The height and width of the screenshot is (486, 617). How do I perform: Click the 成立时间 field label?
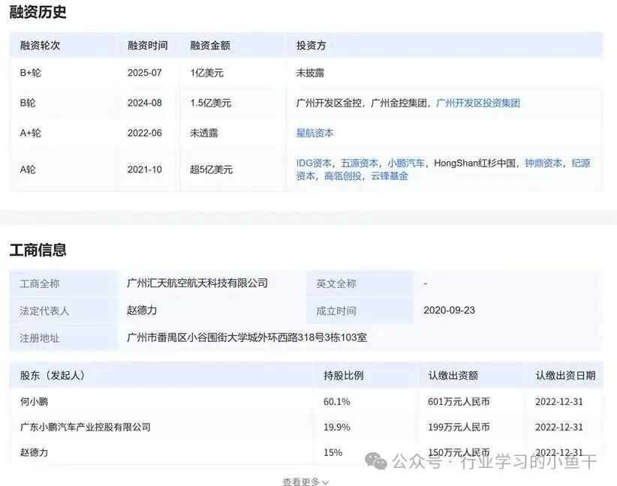pyautogui.click(x=336, y=311)
